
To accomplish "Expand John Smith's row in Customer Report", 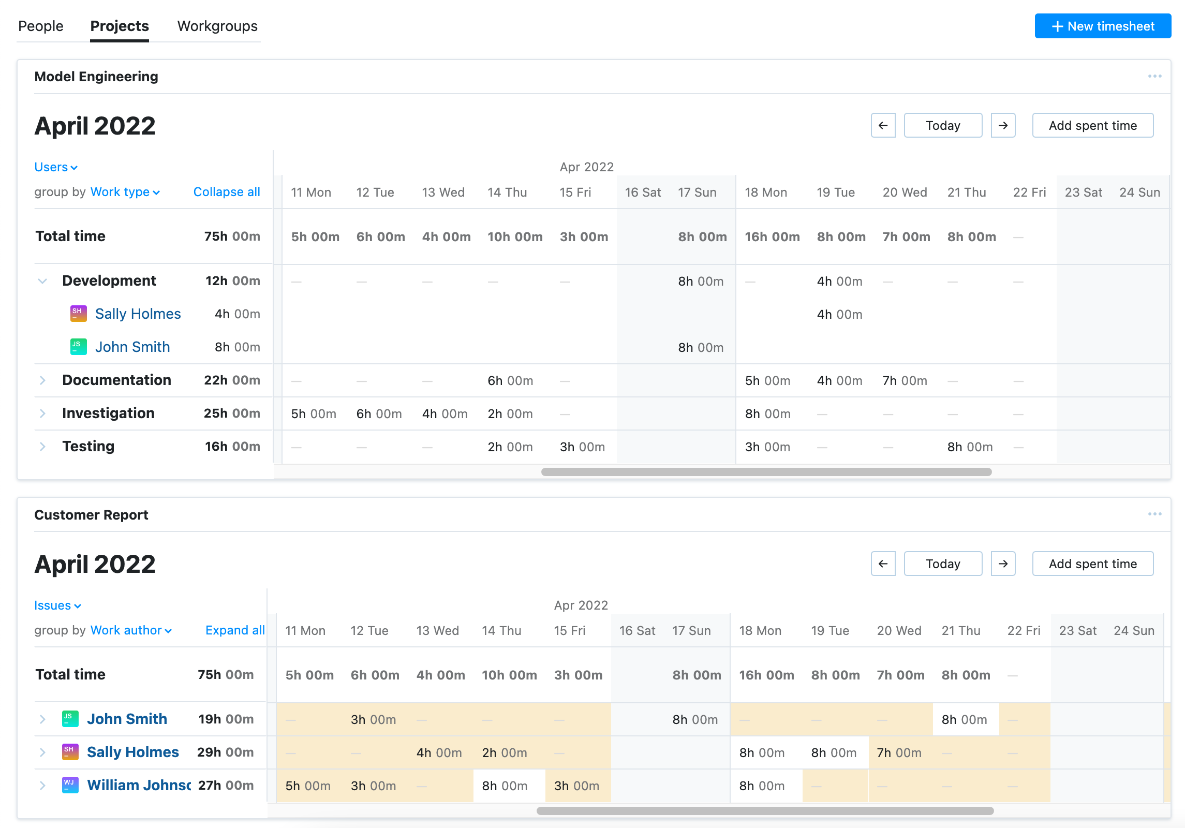I will pos(43,719).
